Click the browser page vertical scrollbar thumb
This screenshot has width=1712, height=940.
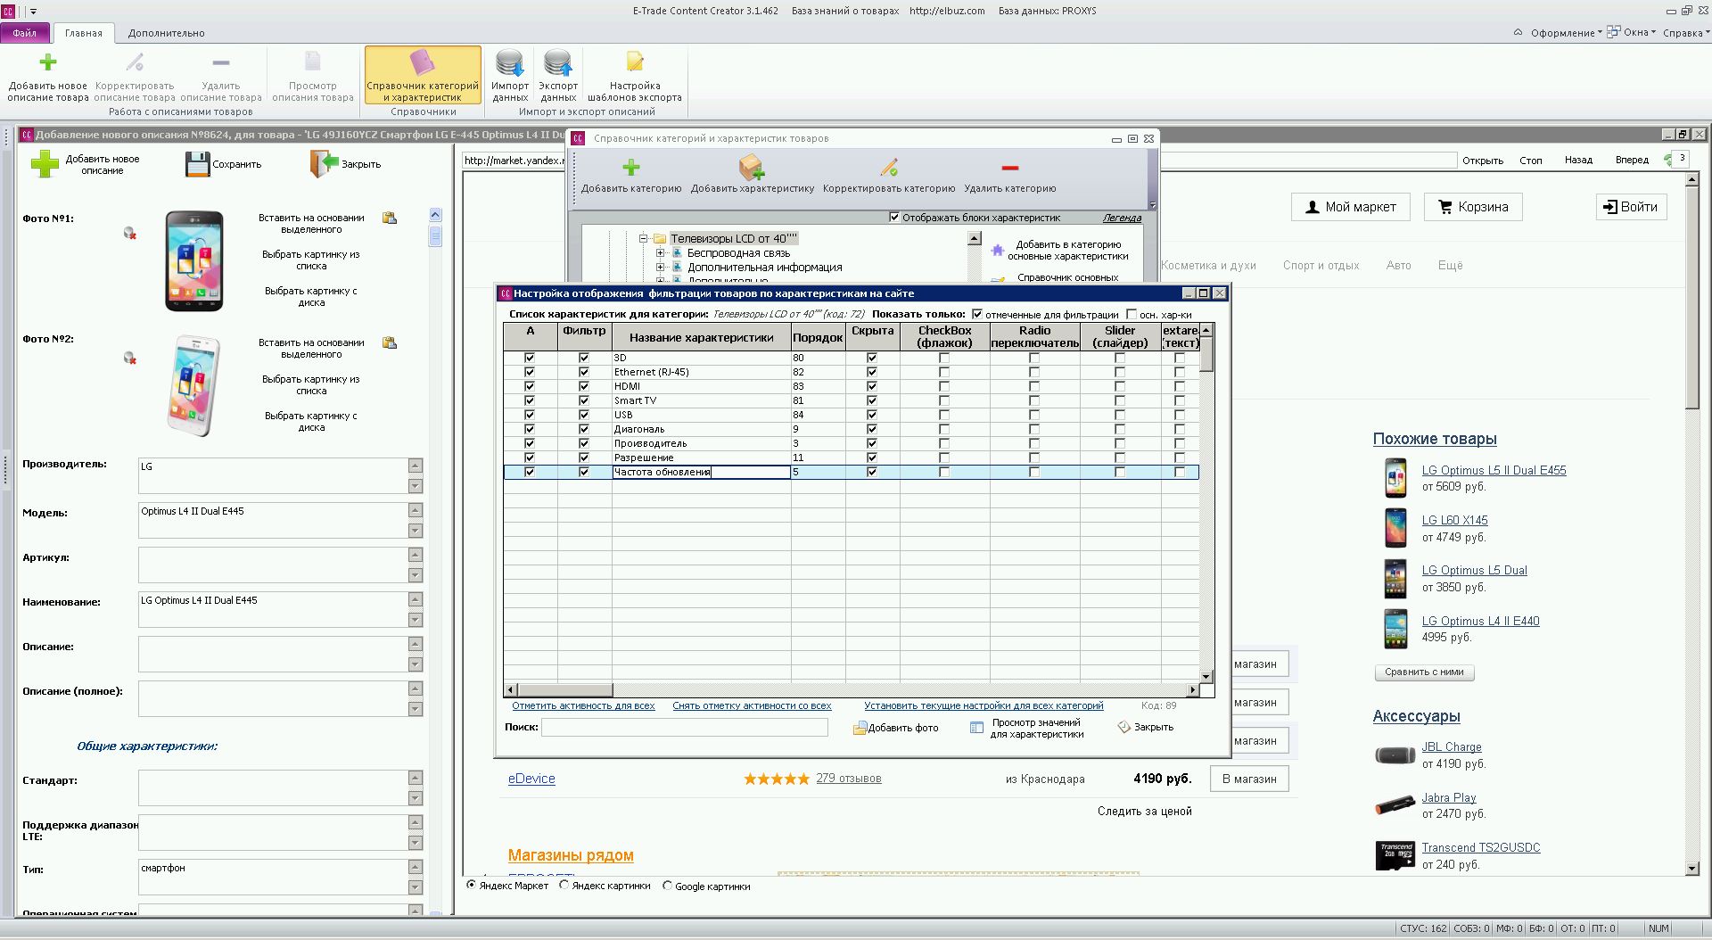1691,298
